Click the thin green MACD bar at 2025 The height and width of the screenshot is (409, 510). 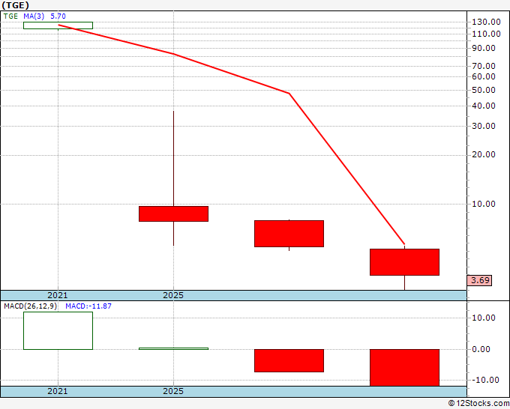[x=173, y=348]
